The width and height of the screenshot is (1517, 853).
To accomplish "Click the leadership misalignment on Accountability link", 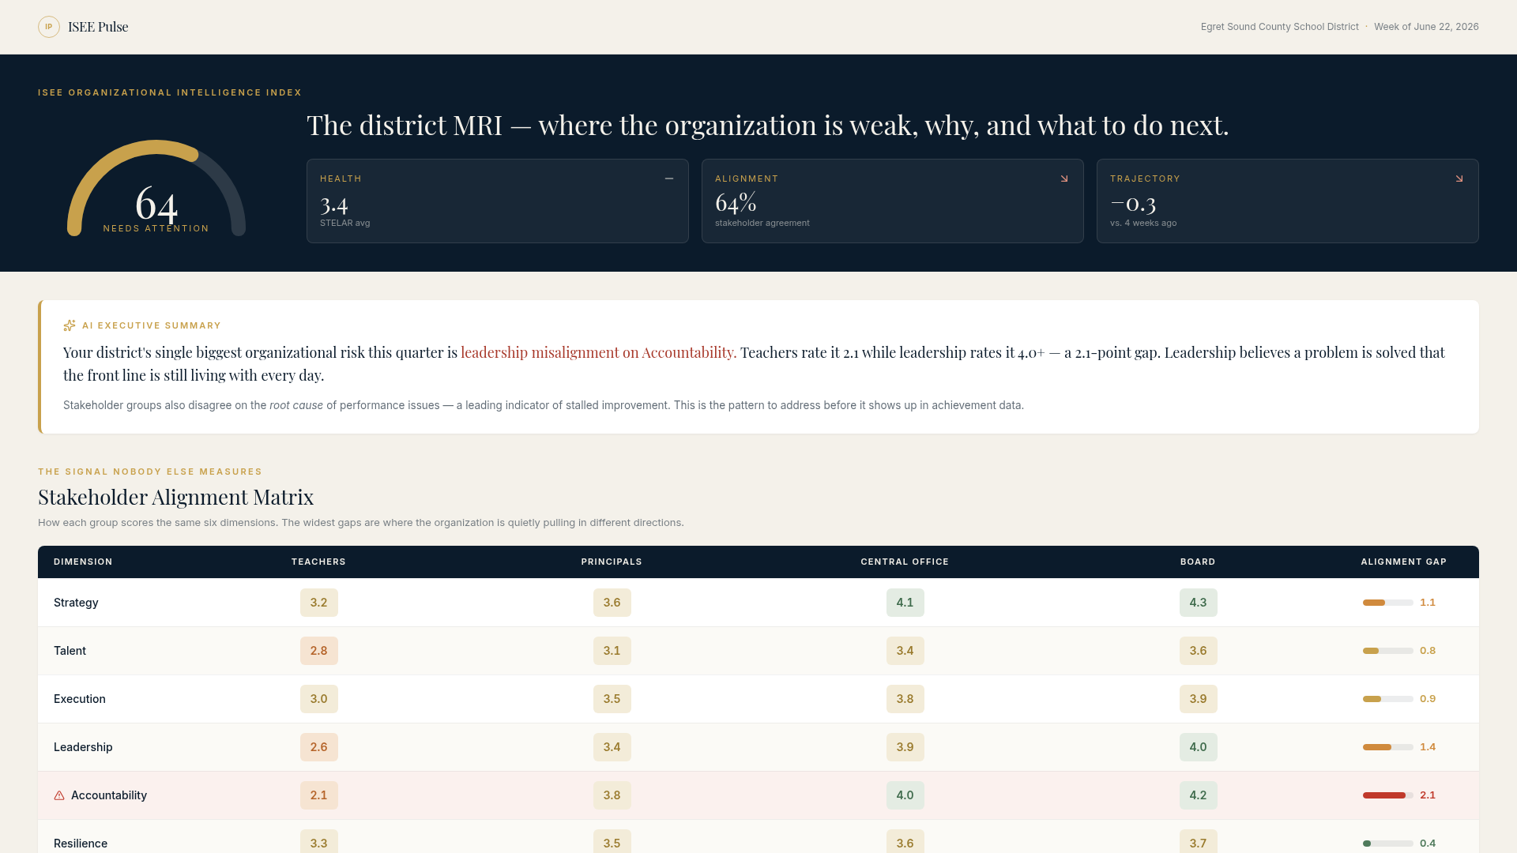I will tap(599, 352).
